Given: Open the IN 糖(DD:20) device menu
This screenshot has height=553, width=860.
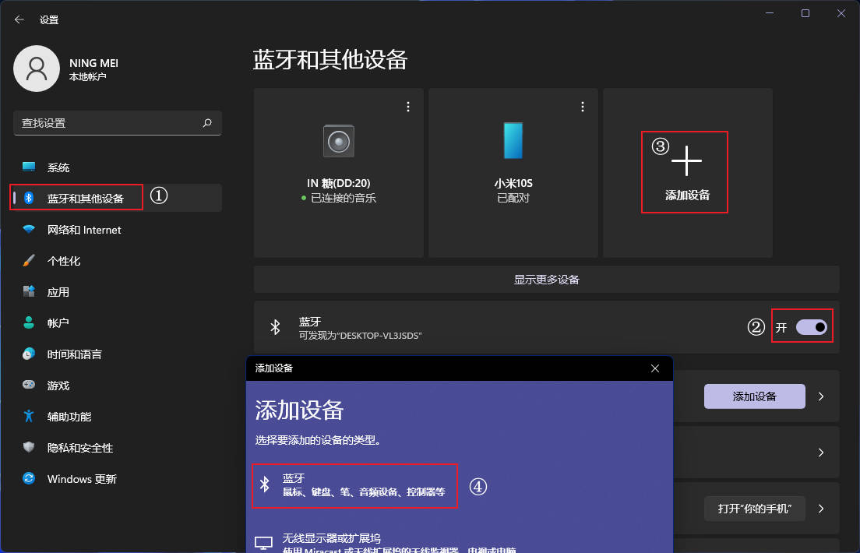Looking at the screenshot, I should [x=407, y=106].
